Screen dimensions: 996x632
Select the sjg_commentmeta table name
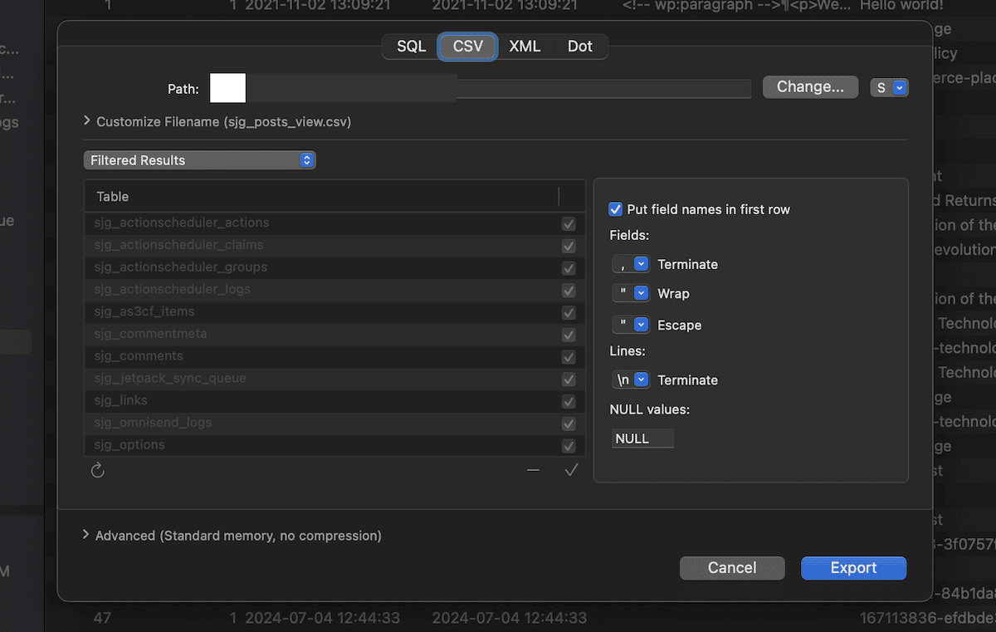click(150, 334)
